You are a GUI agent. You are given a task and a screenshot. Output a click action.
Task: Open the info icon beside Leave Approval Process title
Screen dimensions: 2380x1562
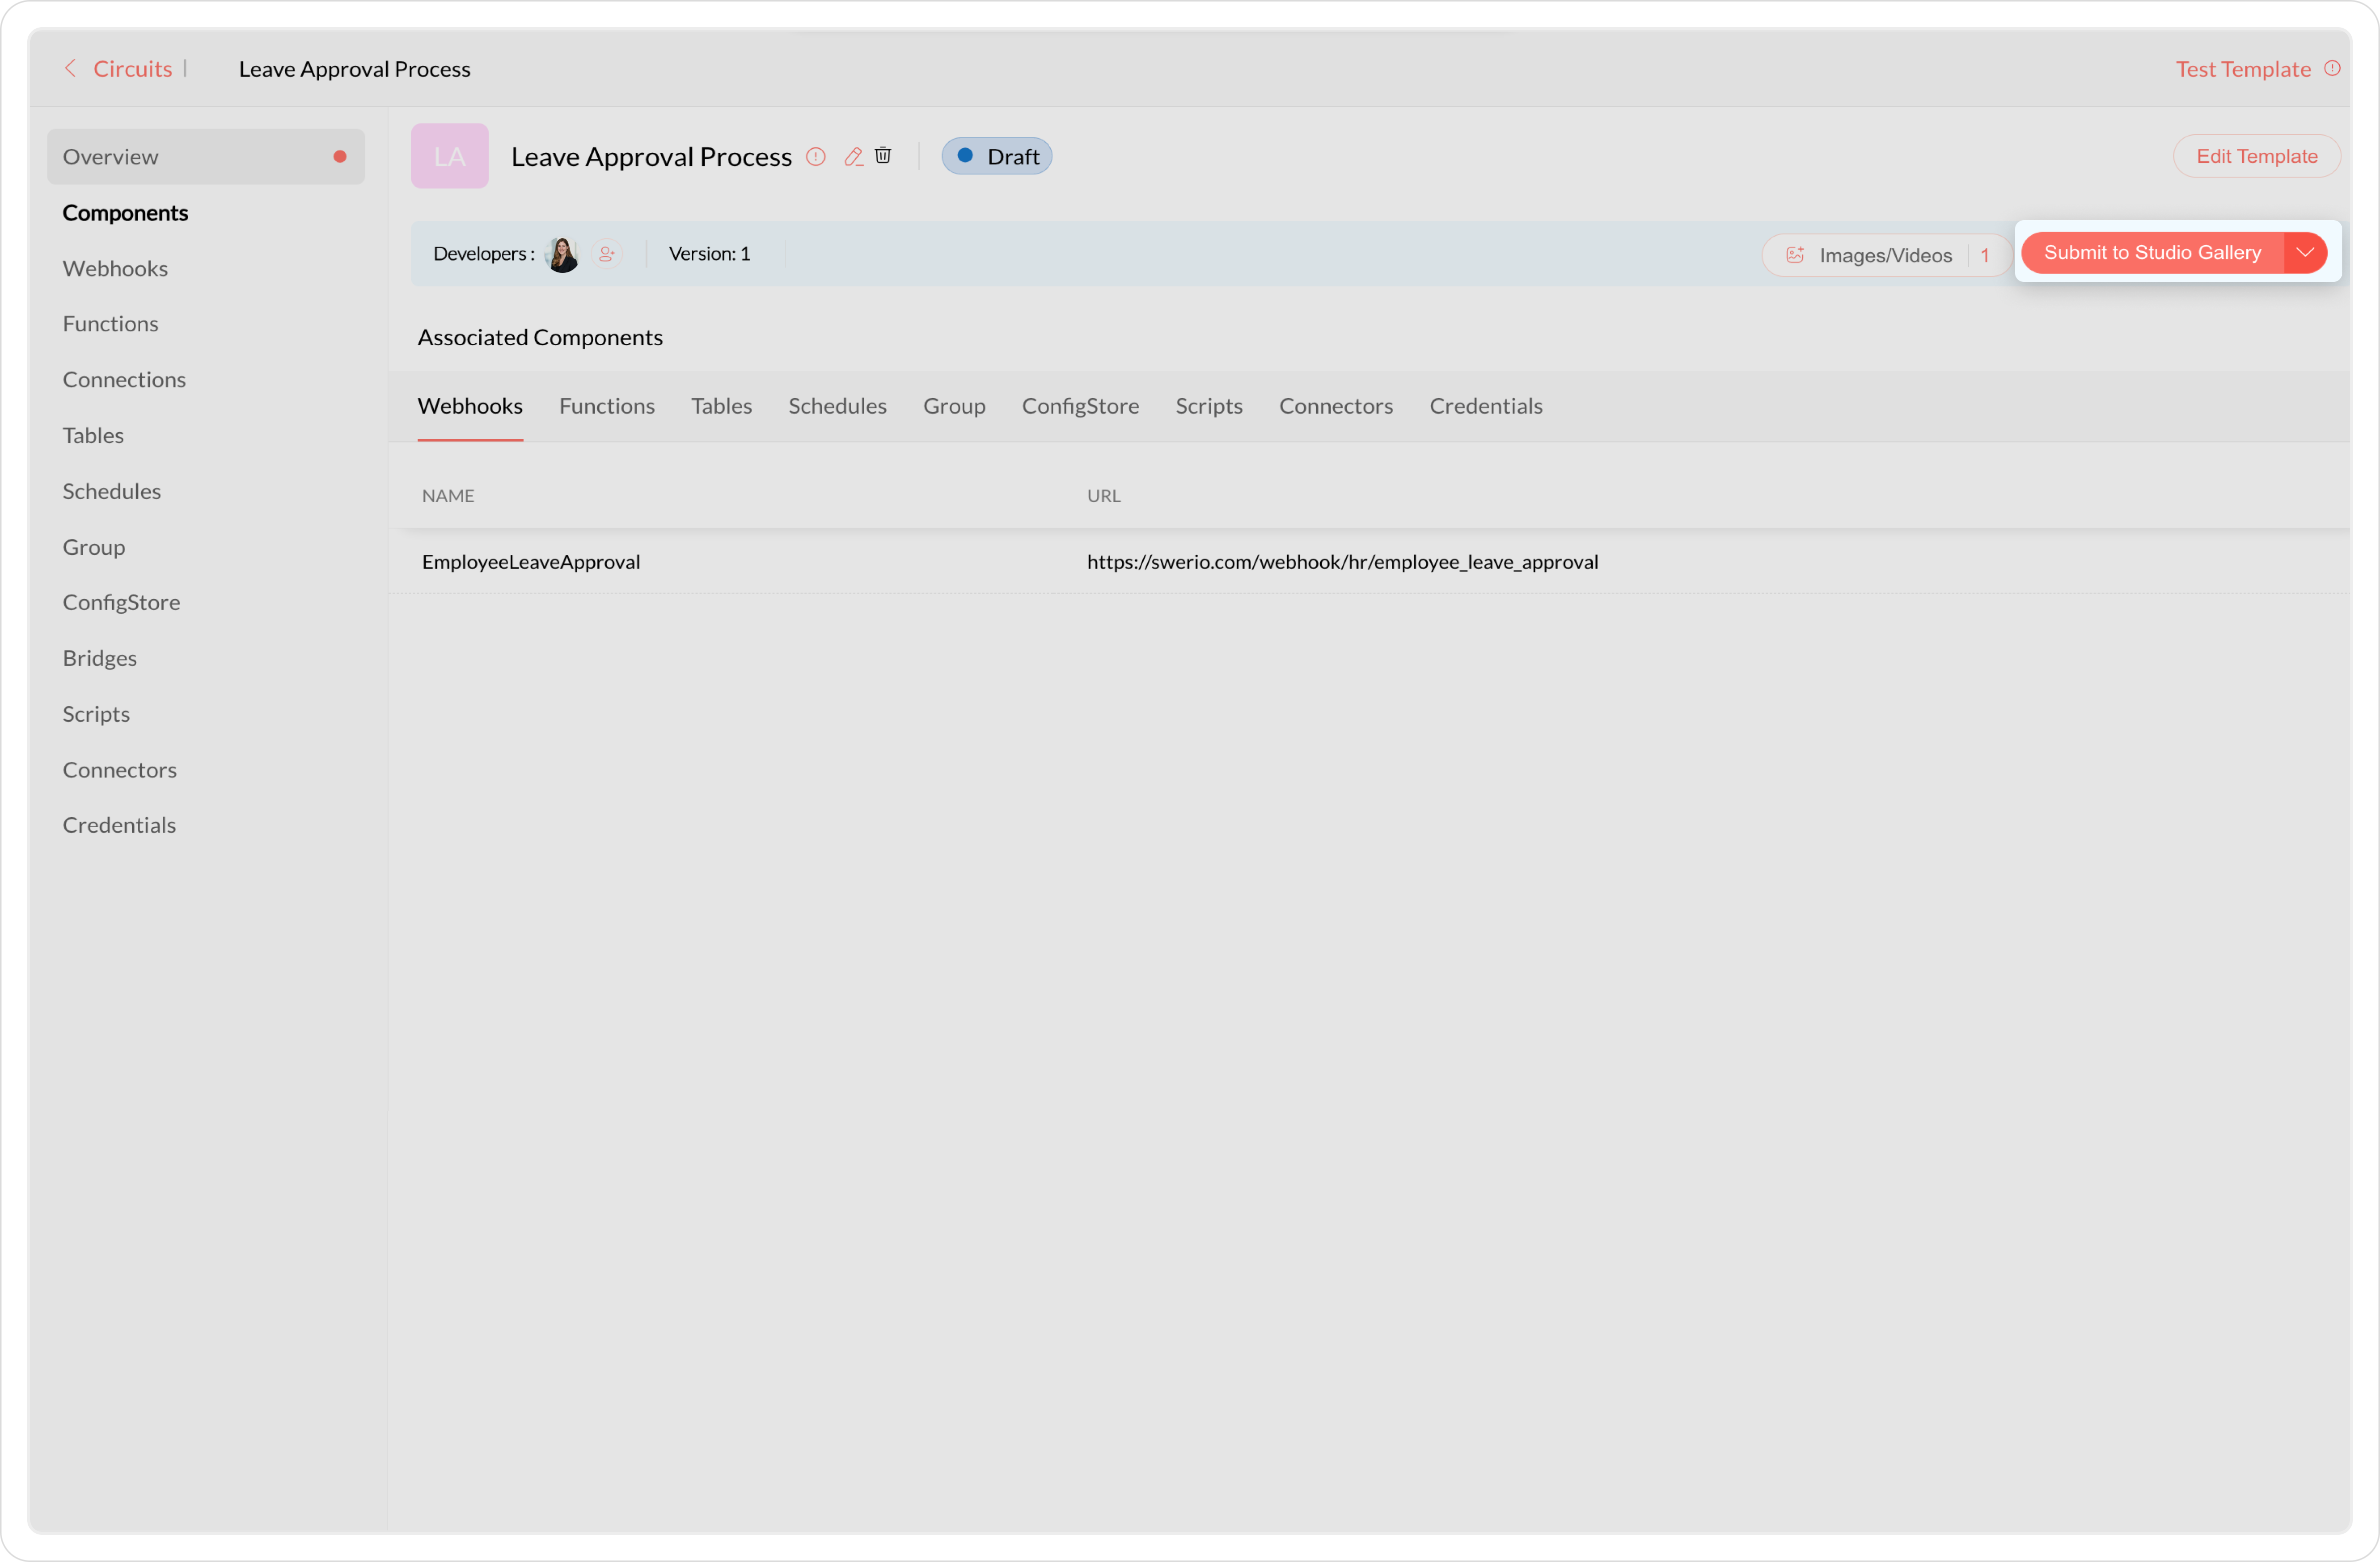click(816, 156)
